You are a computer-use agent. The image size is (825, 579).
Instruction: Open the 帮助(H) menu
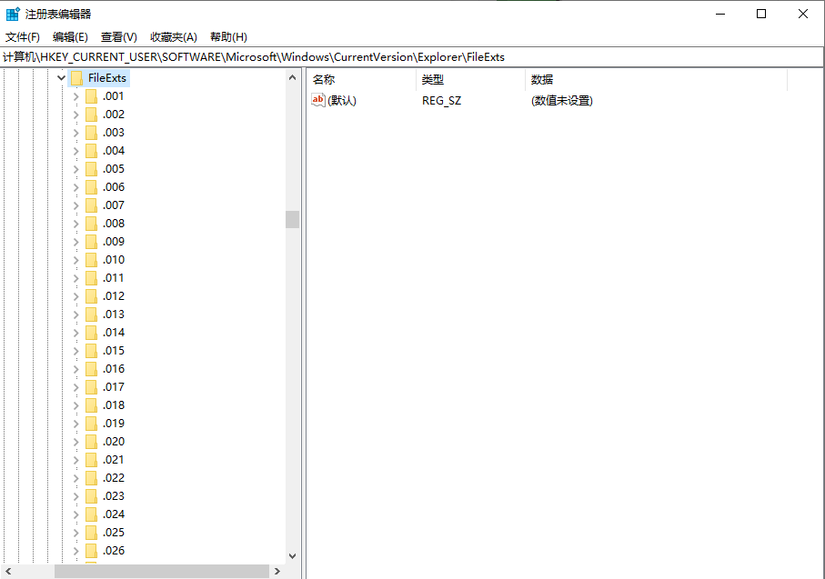(x=227, y=36)
